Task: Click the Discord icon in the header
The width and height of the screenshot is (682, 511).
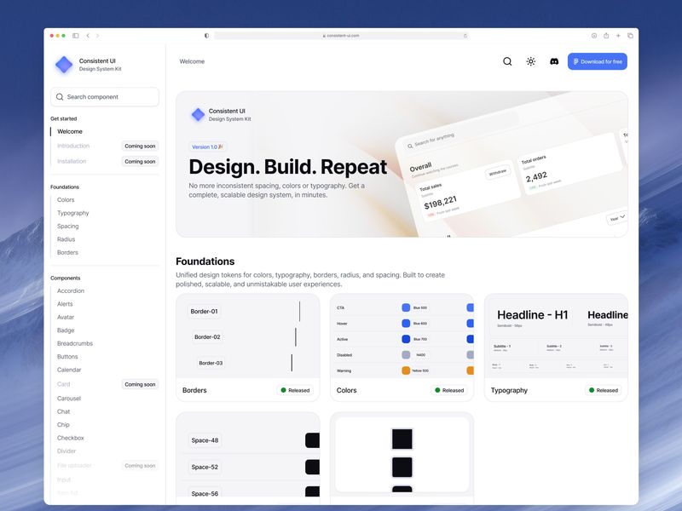Action: coord(553,61)
